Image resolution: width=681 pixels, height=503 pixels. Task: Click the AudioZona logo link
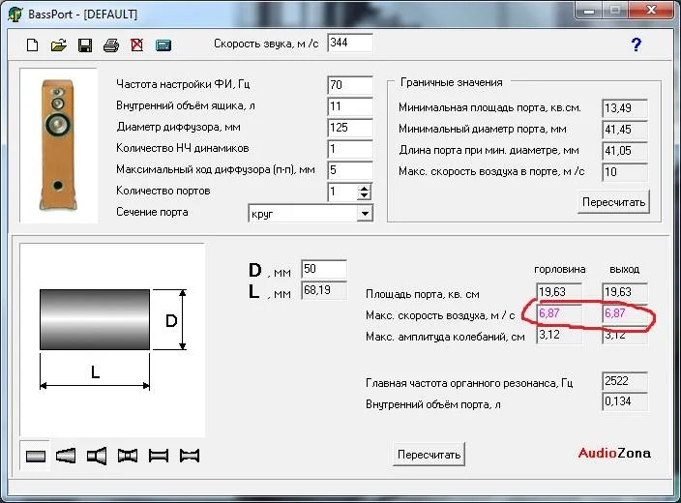[x=614, y=453]
